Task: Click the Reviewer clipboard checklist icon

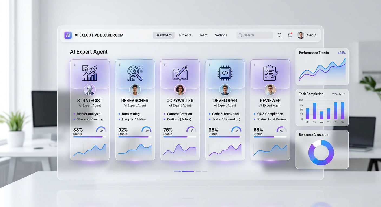Action: [270, 73]
